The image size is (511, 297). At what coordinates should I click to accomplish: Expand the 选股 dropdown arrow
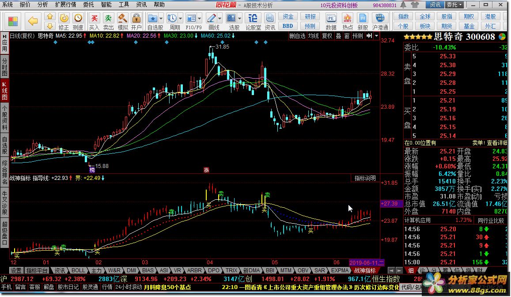point(239,19)
